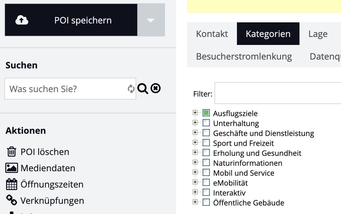The width and height of the screenshot is (341, 214).
Task: Click the trash icon for POI löschen
Action: (11, 152)
